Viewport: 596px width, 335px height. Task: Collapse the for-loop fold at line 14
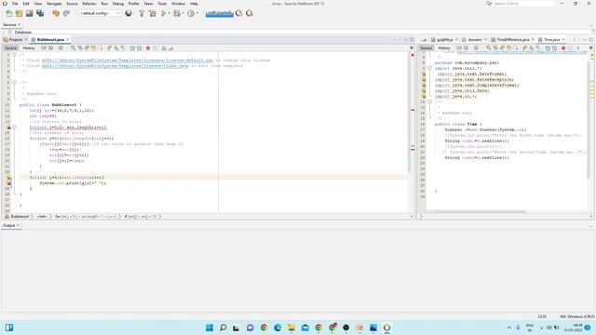point(15,127)
